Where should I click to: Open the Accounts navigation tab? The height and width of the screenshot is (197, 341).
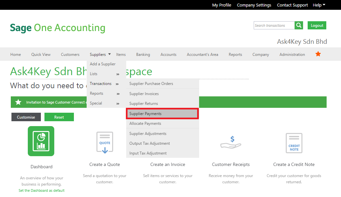point(168,55)
